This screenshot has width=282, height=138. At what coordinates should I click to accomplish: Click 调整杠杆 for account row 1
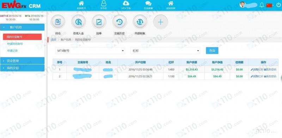point(257,70)
